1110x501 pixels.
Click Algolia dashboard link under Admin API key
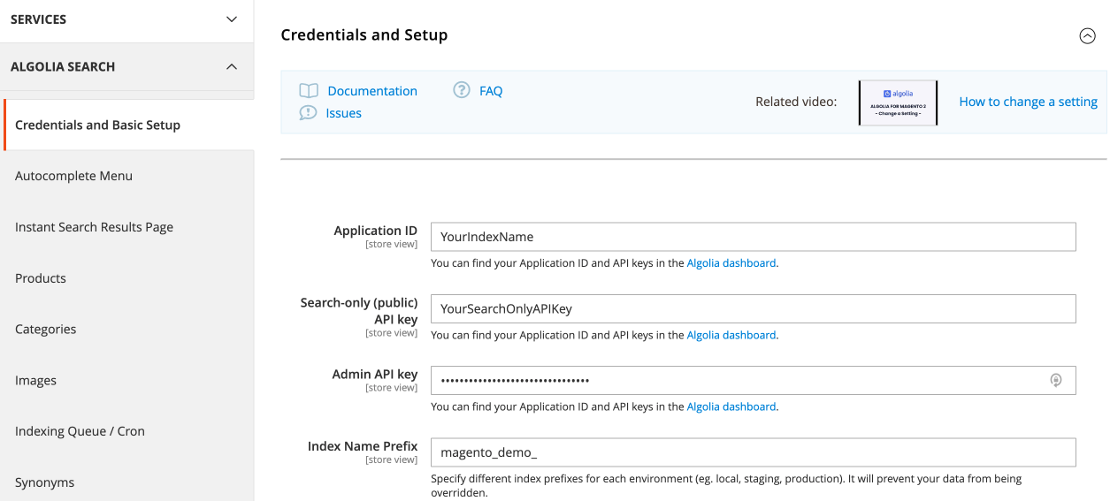coord(731,406)
